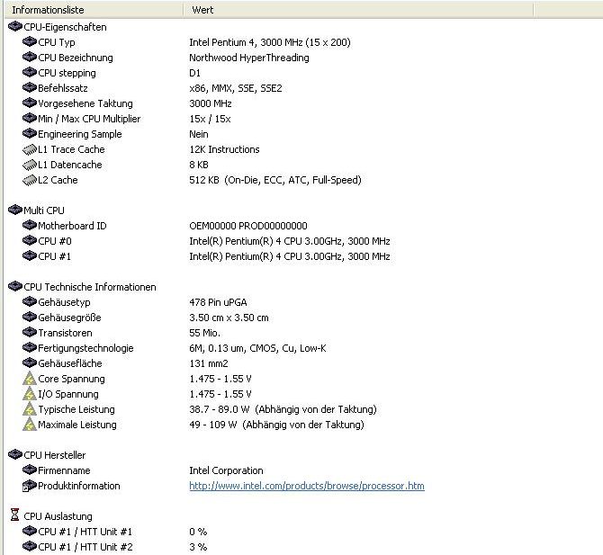Click the Firmenname row icon

29,470
